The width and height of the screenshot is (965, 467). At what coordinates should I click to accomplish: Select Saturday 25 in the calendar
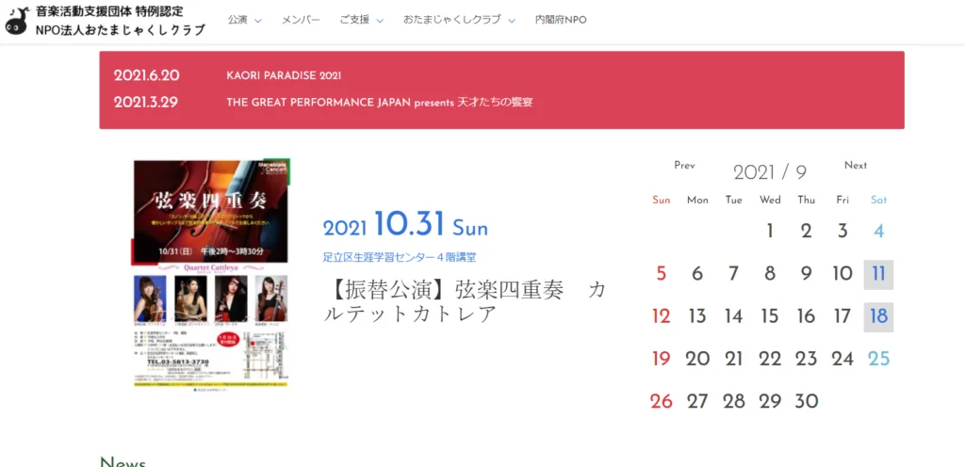coord(879,359)
